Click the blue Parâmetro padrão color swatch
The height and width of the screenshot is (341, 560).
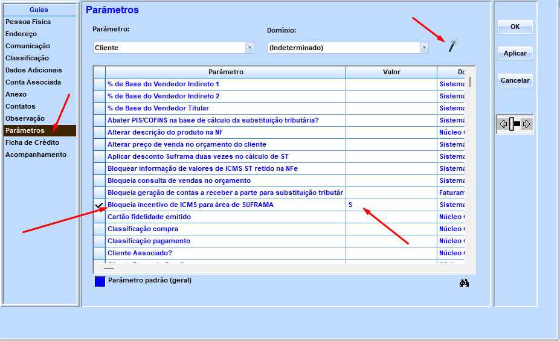coord(100,282)
